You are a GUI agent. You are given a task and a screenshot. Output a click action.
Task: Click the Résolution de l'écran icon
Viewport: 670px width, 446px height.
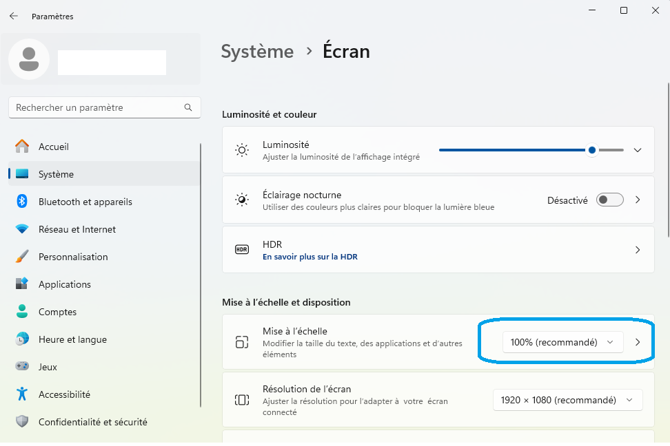(242, 400)
